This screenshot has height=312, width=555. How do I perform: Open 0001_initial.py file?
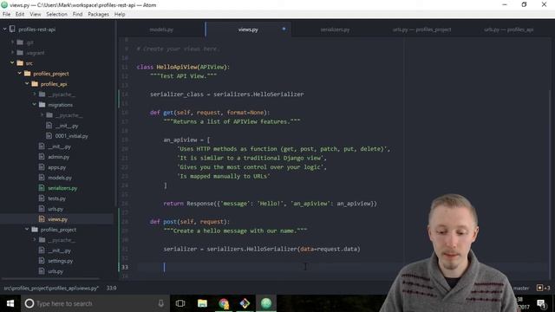coord(71,136)
